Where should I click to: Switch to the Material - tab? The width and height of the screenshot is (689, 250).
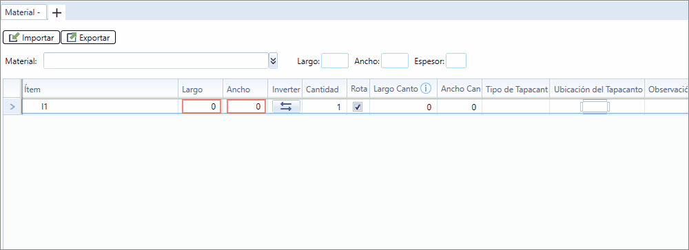pos(23,13)
